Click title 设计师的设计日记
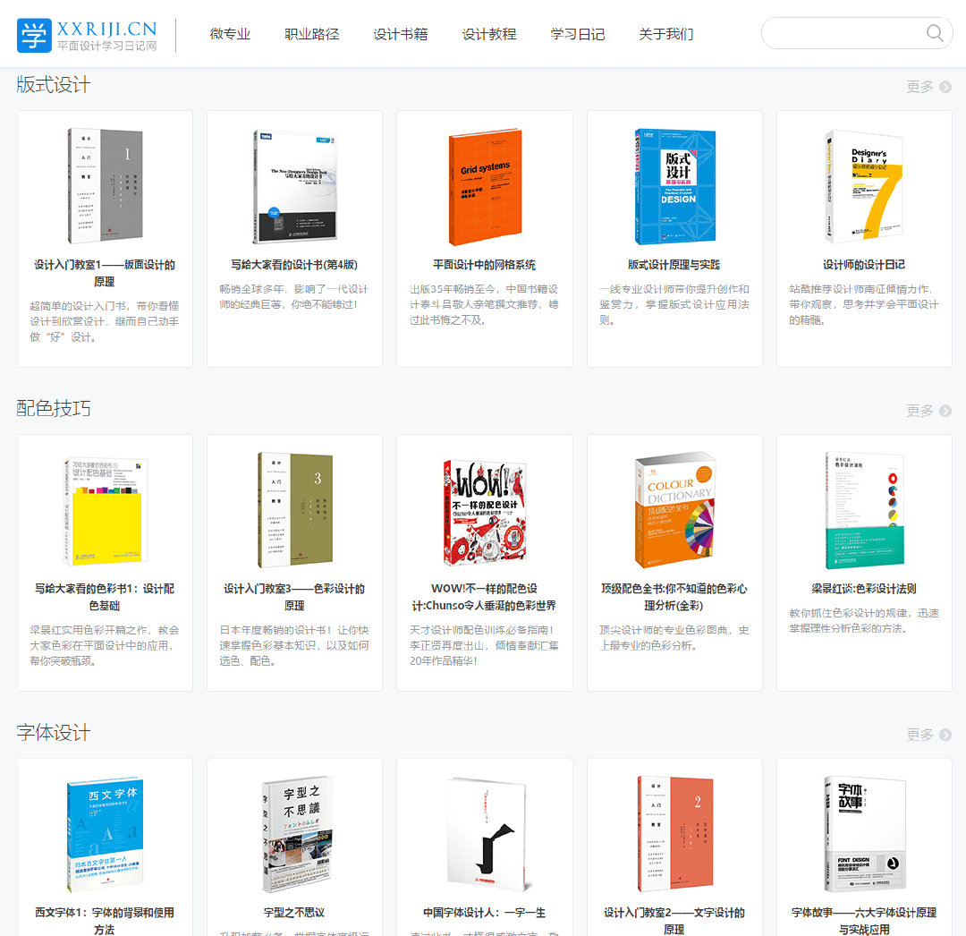966x936 pixels. tap(864, 265)
